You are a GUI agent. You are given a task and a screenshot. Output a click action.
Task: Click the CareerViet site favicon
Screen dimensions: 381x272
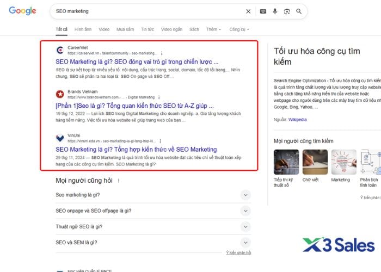[60, 50]
